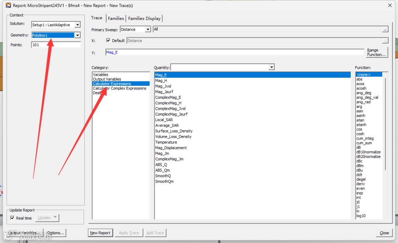The height and width of the screenshot is (243, 398).
Task: Select Mag_H quantity
Action: tap(161, 81)
